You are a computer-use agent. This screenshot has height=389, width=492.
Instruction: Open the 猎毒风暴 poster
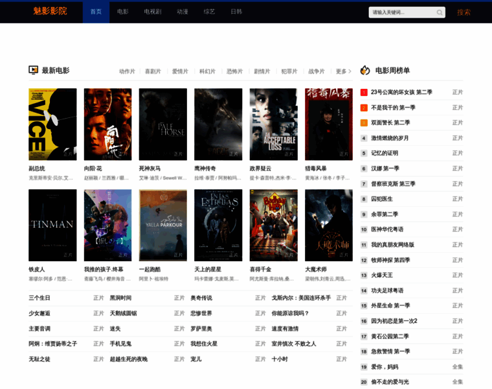click(329, 124)
